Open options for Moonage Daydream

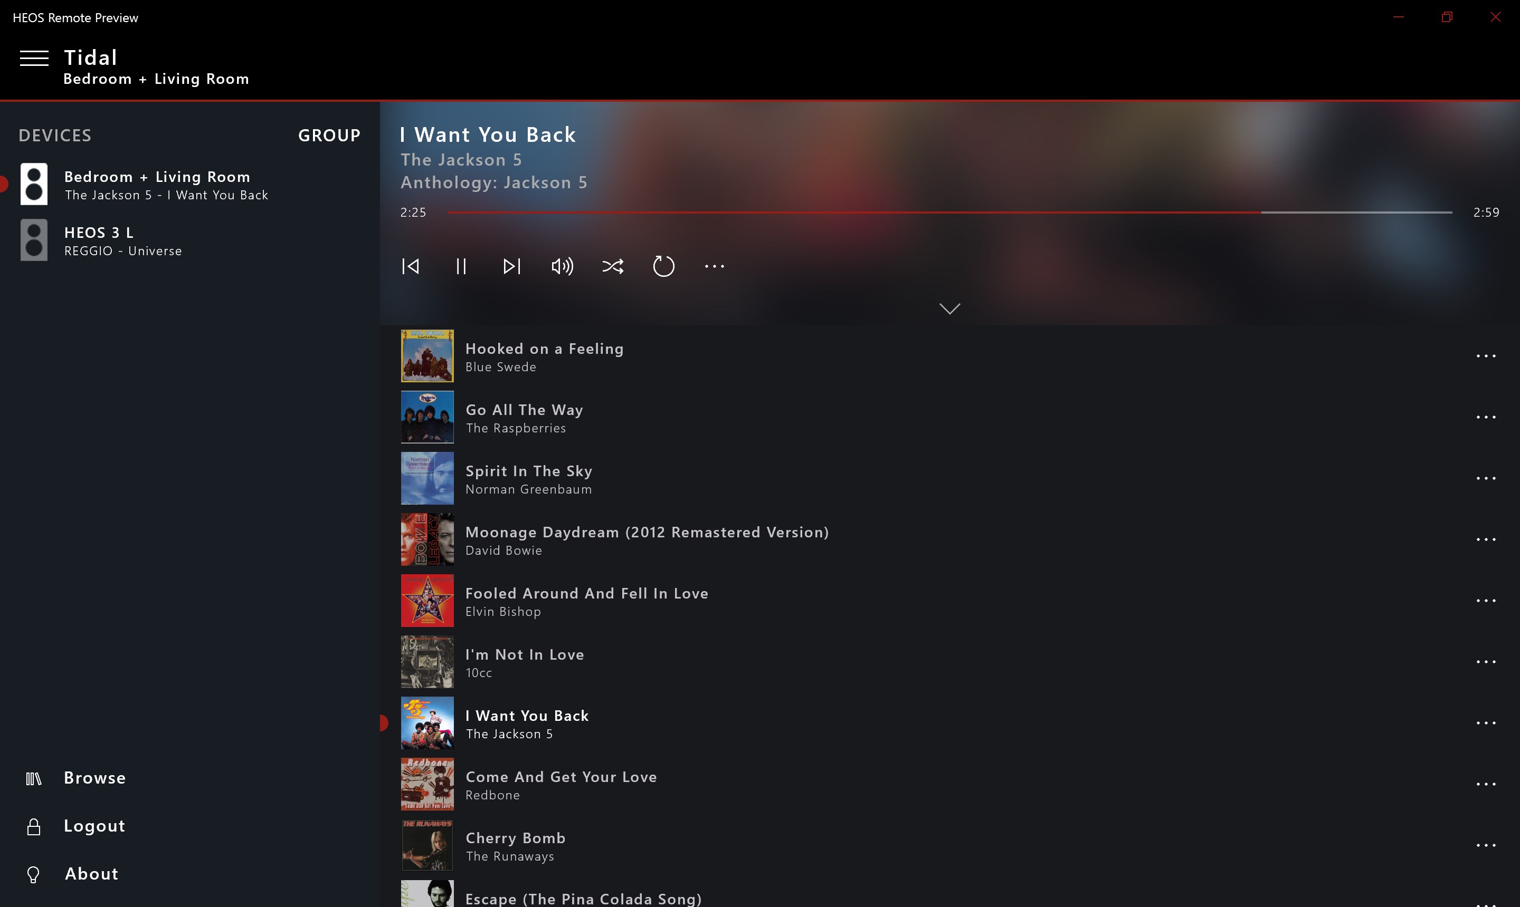click(x=1486, y=539)
